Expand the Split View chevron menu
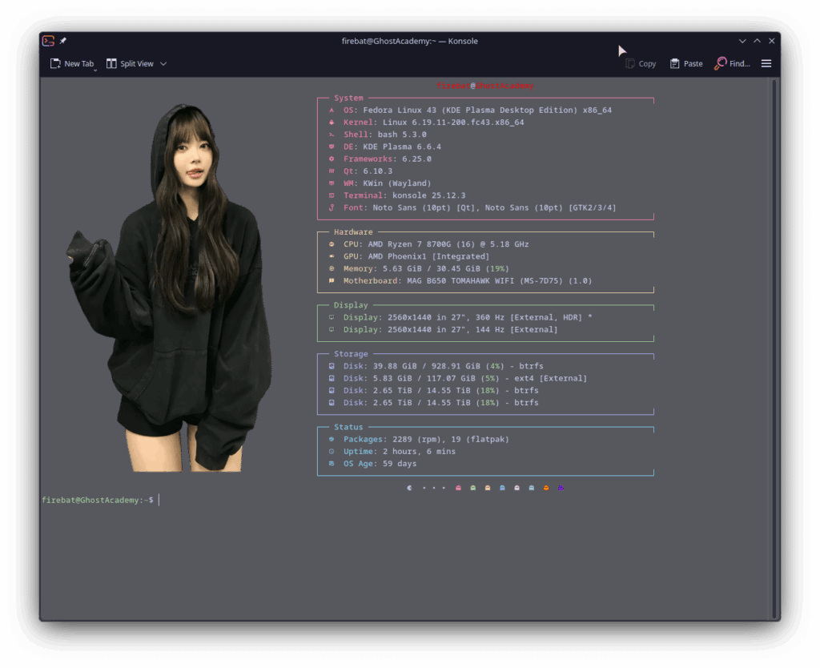Image resolution: width=820 pixels, height=668 pixels. coord(163,64)
